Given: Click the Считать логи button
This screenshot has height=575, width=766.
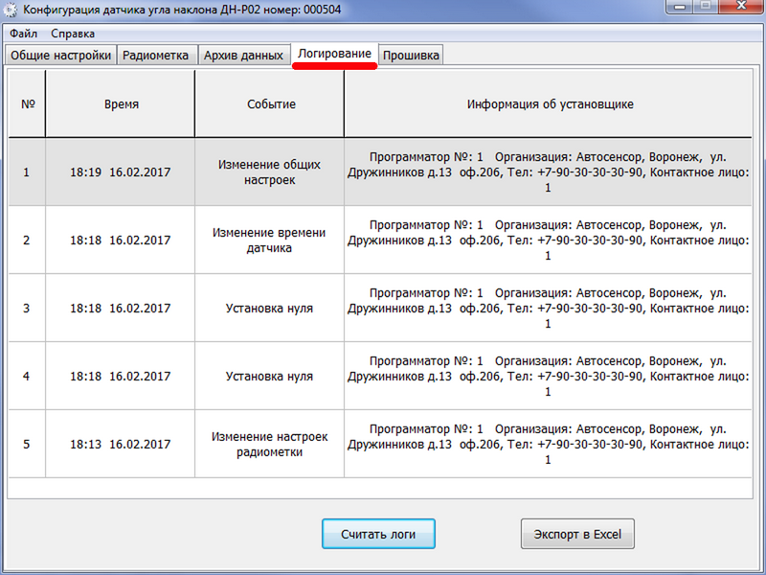Looking at the screenshot, I should pos(378,534).
